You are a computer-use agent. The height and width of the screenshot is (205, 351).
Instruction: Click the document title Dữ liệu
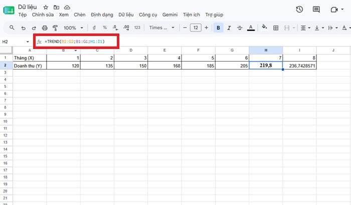(27, 7)
